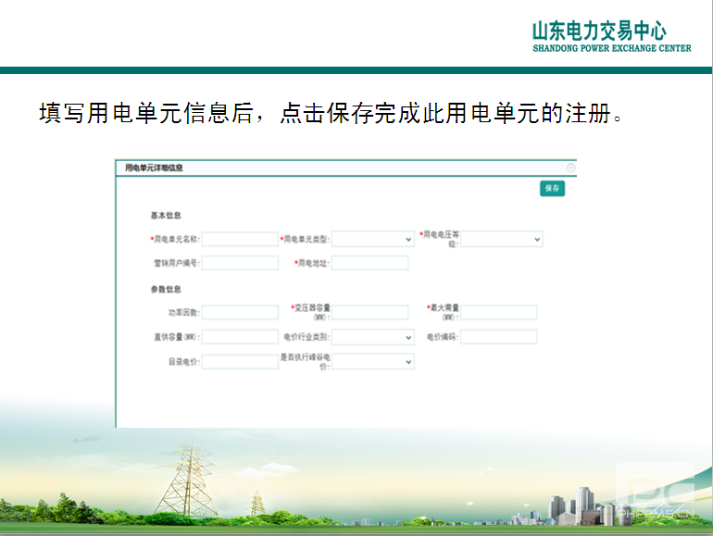This screenshot has width=713, height=536.
Task: Focus the 营销用户编号 text field
Action: coord(240,263)
